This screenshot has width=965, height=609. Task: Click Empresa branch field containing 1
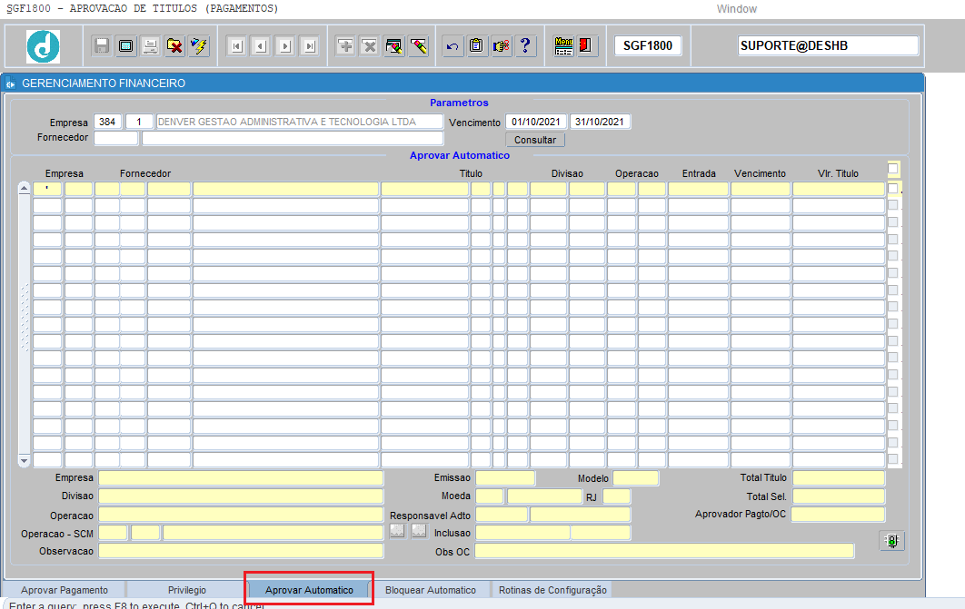click(139, 122)
